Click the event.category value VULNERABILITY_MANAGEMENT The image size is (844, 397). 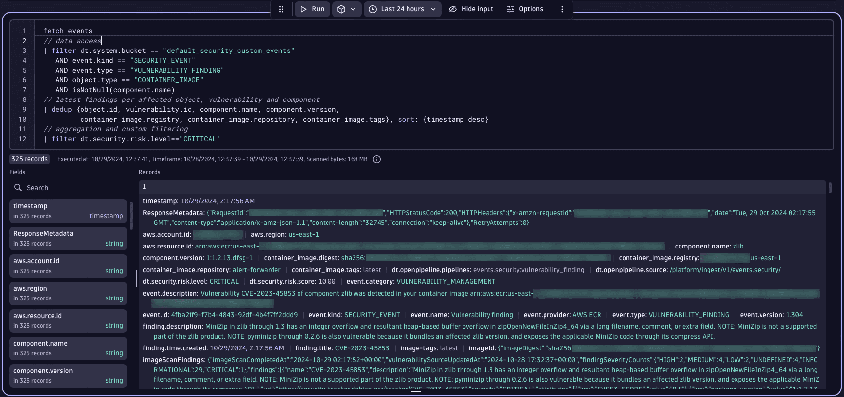[446, 282]
